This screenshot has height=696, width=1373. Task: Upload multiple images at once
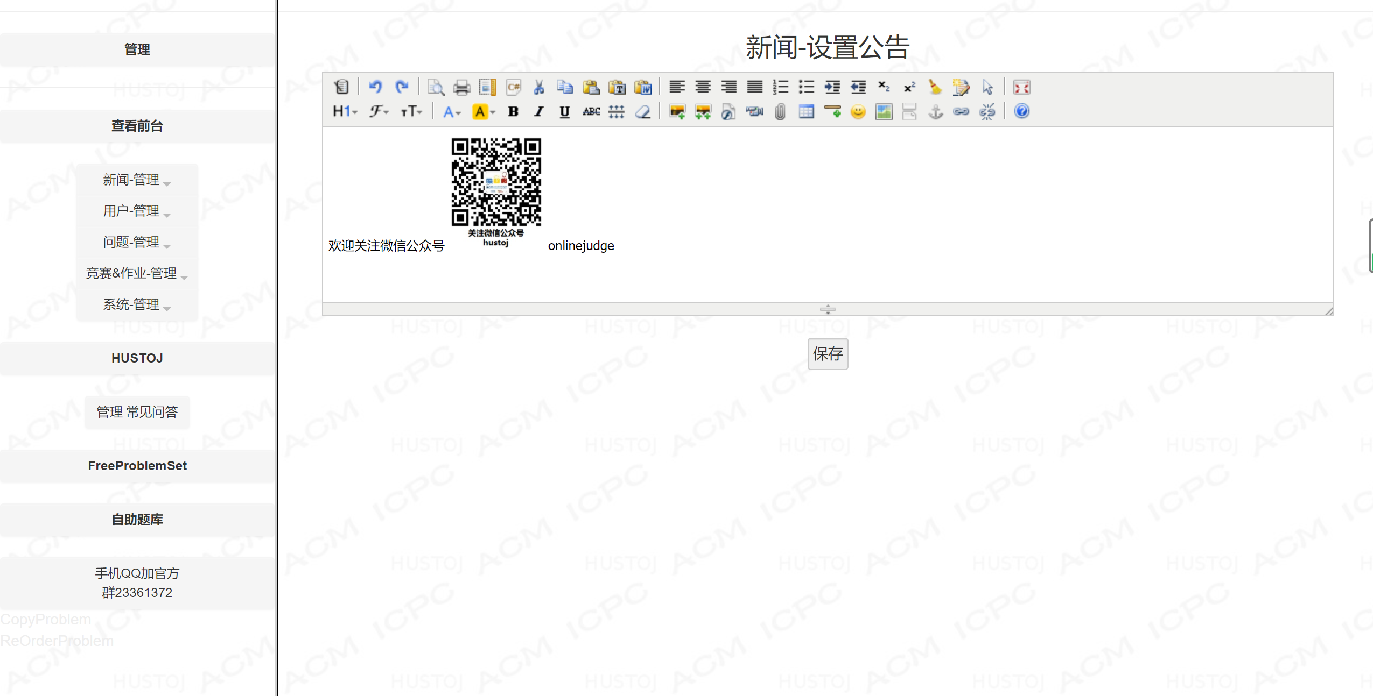pos(703,111)
